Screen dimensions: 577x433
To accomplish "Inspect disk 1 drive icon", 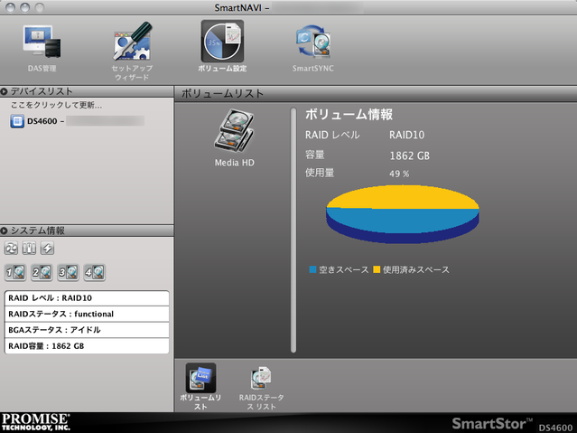I will point(15,271).
